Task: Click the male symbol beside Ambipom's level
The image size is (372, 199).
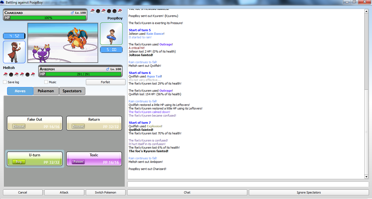Action: click(107, 69)
